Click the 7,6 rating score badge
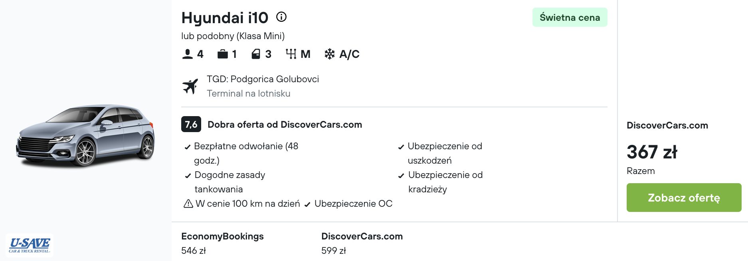The width and height of the screenshot is (748, 261). tap(191, 125)
